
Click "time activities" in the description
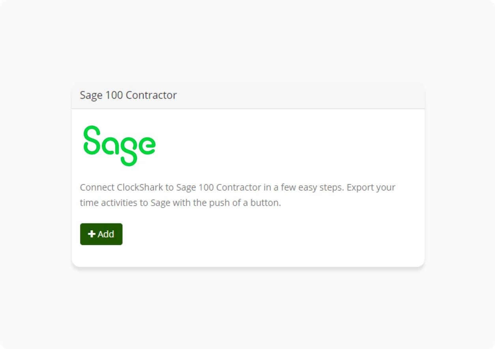click(x=109, y=203)
